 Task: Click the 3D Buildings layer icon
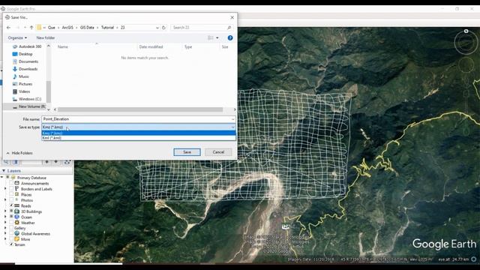(x=16, y=211)
